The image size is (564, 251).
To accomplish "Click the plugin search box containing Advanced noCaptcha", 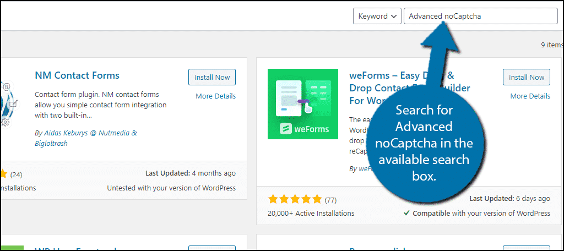I will coord(480,16).
